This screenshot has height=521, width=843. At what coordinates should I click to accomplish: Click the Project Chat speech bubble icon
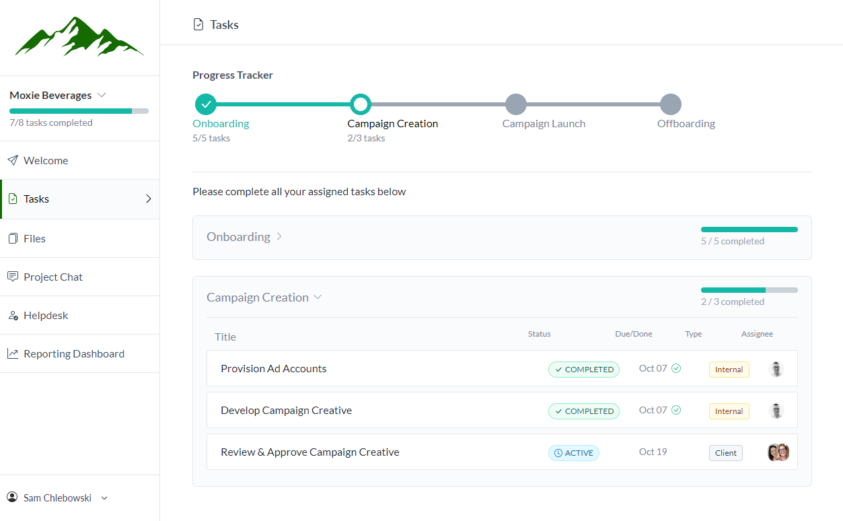coord(13,277)
